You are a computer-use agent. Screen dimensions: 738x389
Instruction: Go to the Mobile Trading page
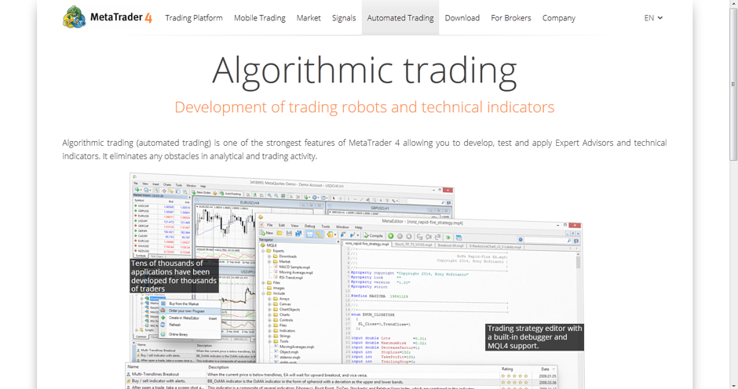coord(260,18)
